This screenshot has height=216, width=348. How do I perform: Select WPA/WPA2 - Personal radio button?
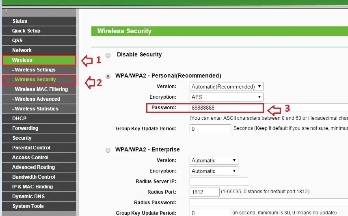point(108,76)
